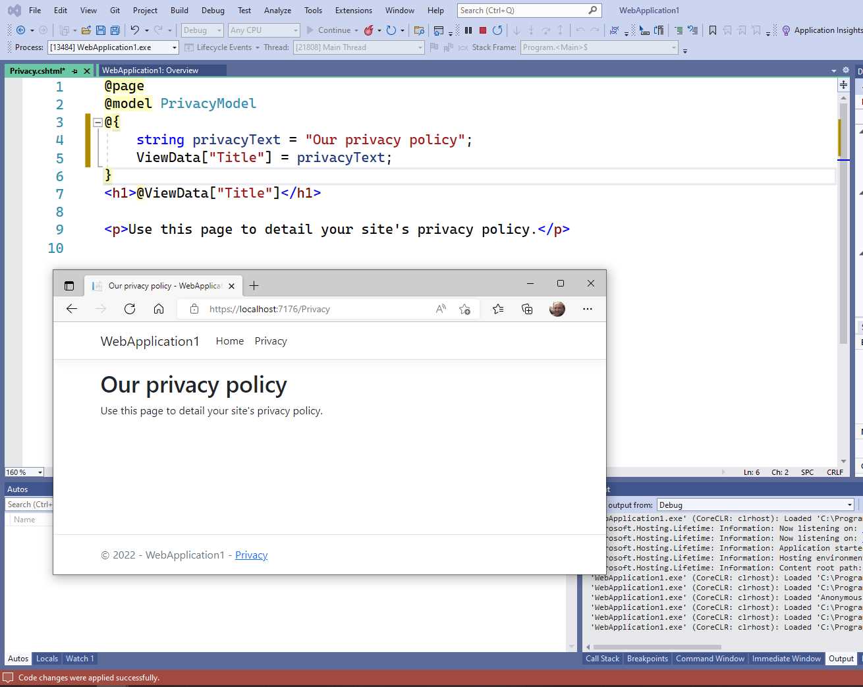Open the Immediate Window tab
863x687 pixels.
pos(787,659)
